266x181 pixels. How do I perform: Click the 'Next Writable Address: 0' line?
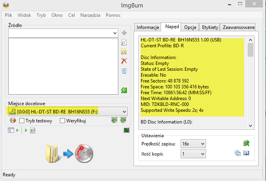point(166,99)
